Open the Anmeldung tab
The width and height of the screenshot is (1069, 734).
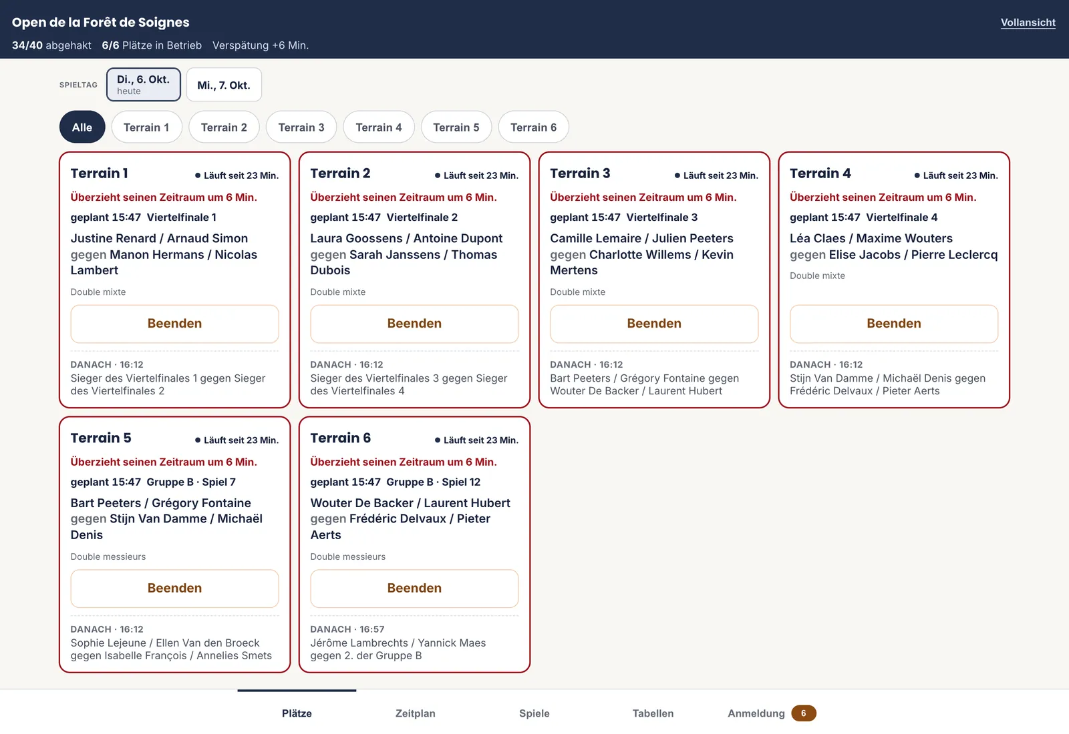pyautogui.click(x=772, y=713)
